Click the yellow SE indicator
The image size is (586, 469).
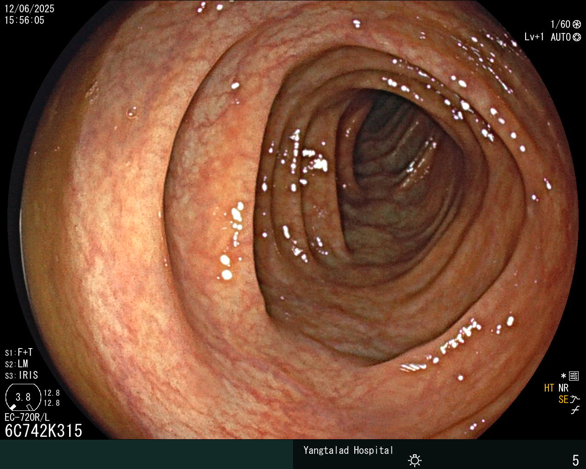564,399
